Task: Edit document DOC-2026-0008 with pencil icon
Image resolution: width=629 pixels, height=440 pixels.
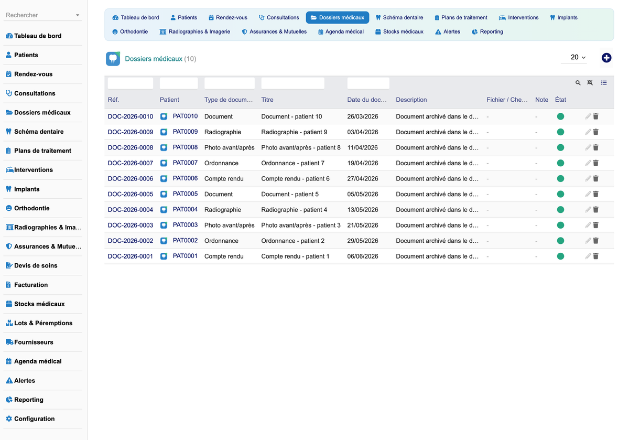Action: 588,147
